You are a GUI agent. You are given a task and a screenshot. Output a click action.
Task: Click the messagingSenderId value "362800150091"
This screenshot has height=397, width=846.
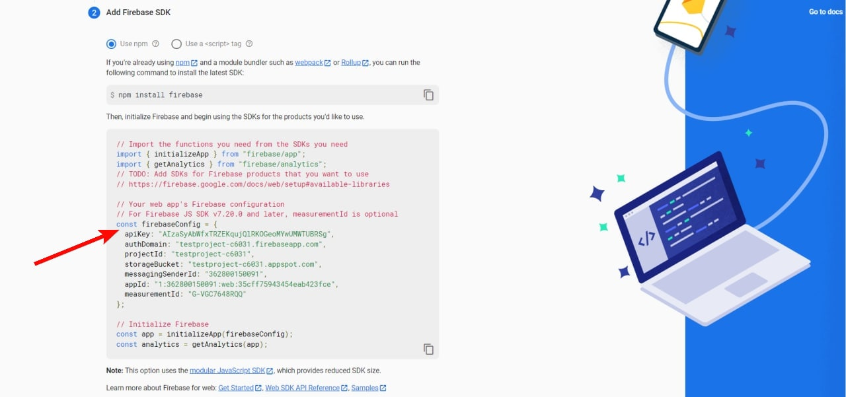233,274
